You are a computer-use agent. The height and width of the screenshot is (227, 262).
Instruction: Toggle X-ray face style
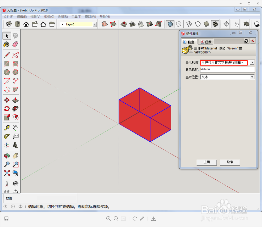(170, 24)
